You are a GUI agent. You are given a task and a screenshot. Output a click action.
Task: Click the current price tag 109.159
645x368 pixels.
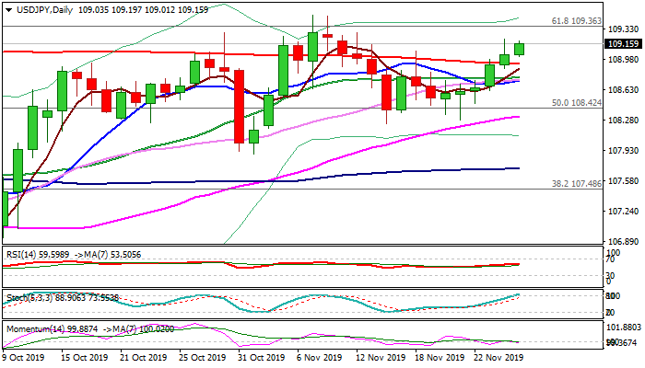pyautogui.click(x=623, y=44)
